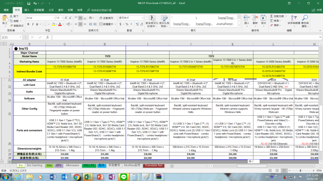Toggle middle vertical alignment
The image size is (323, 181).
click(80, 18)
